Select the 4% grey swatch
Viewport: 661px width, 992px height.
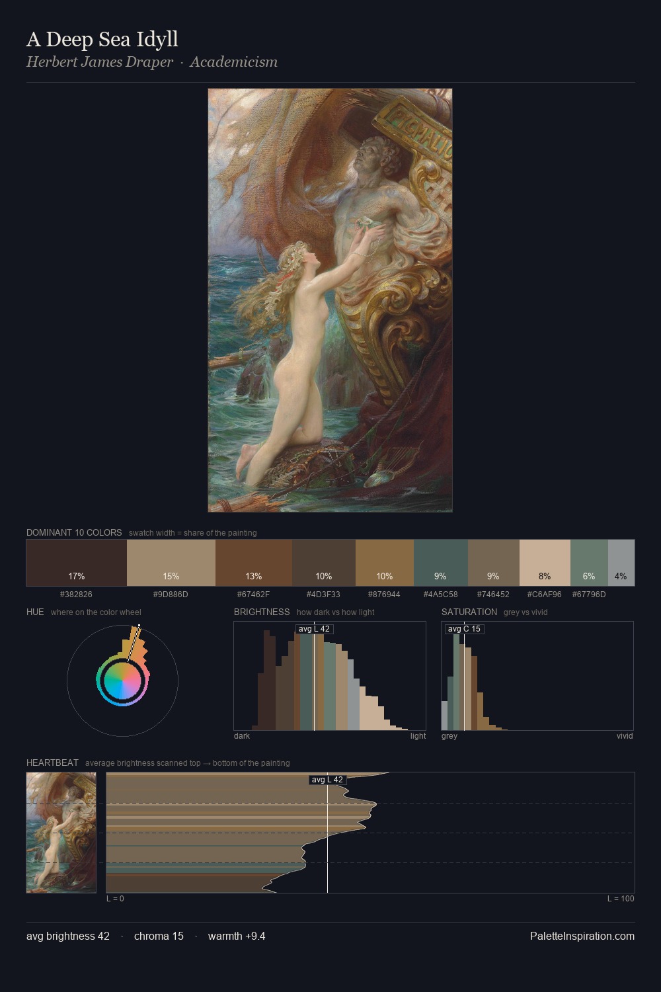click(x=621, y=563)
